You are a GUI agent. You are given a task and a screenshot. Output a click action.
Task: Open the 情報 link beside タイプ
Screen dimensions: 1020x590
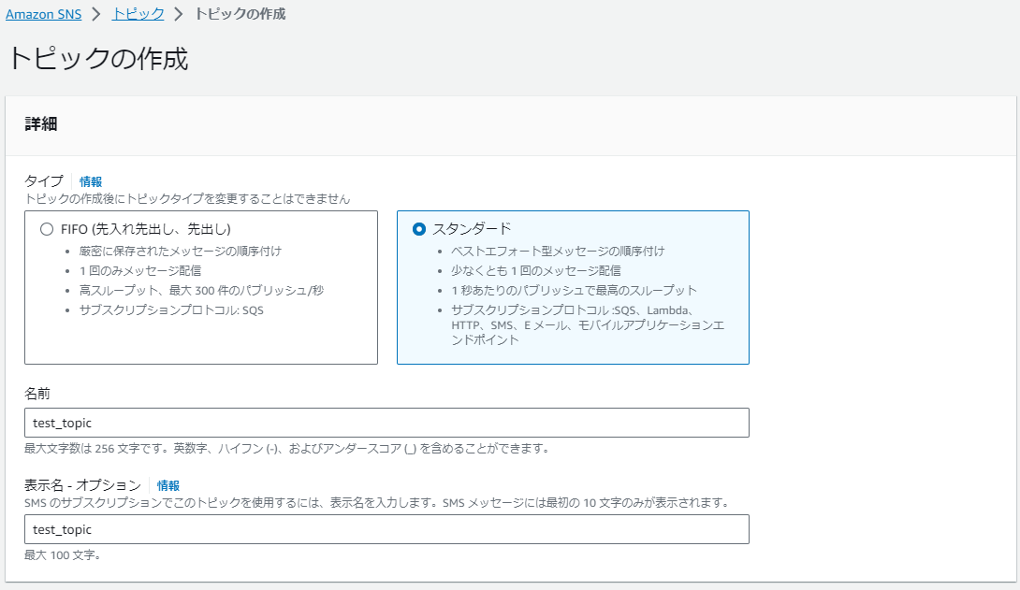93,181
